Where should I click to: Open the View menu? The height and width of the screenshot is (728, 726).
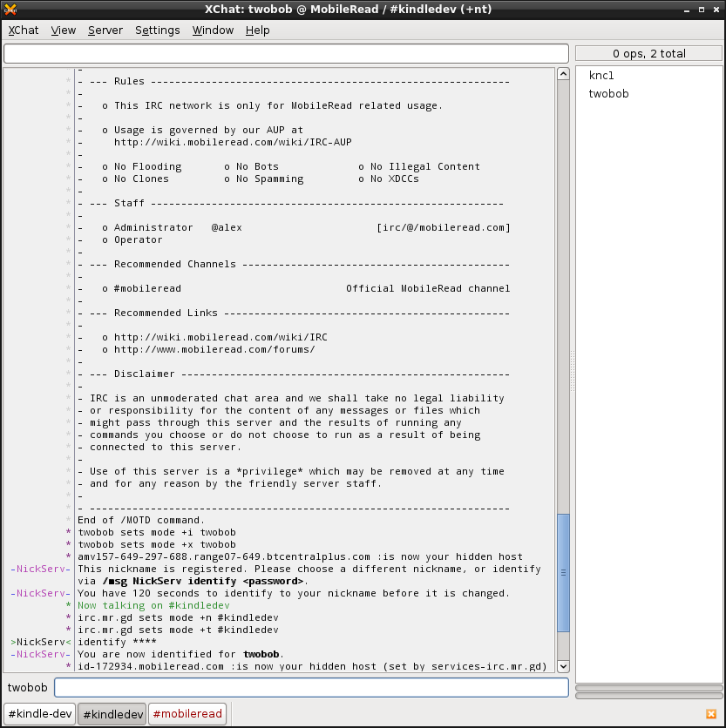coord(64,30)
